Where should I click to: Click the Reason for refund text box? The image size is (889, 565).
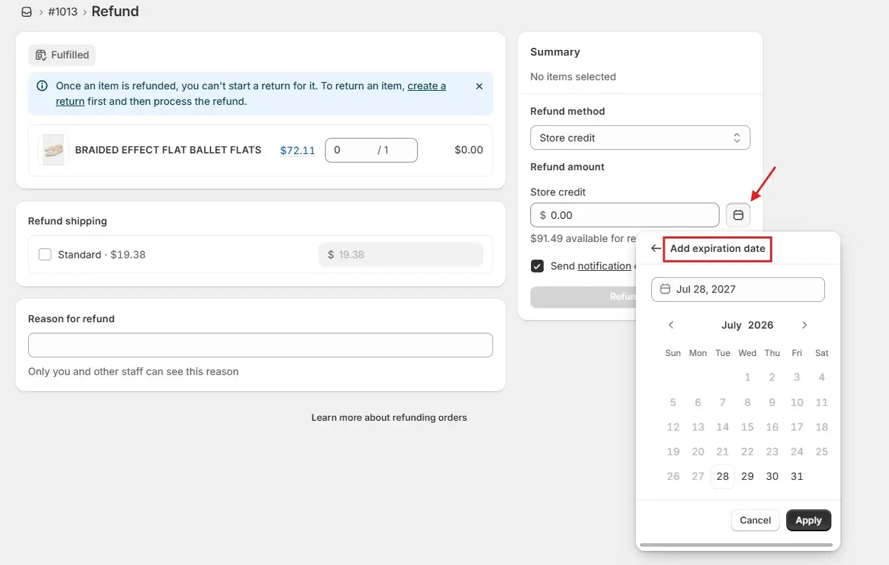click(260, 345)
